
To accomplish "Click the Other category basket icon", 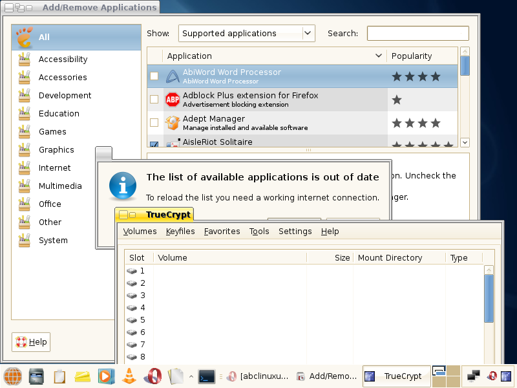I will click(25, 222).
